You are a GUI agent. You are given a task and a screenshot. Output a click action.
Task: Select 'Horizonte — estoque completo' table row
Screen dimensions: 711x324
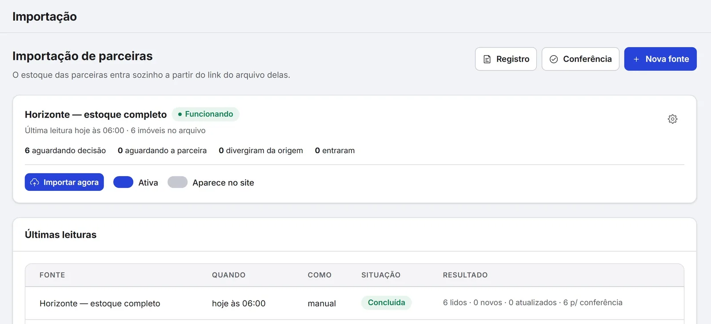(355, 303)
